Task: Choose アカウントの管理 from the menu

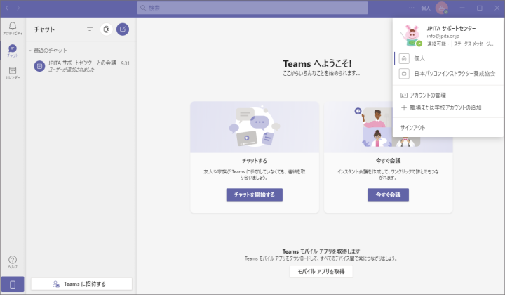Action: coord(427,95)
